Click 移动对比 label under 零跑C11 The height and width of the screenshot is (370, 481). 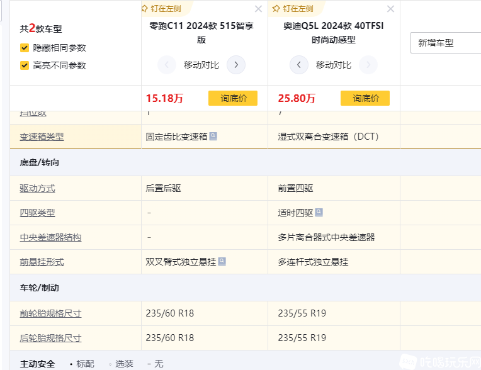[201, 65]
